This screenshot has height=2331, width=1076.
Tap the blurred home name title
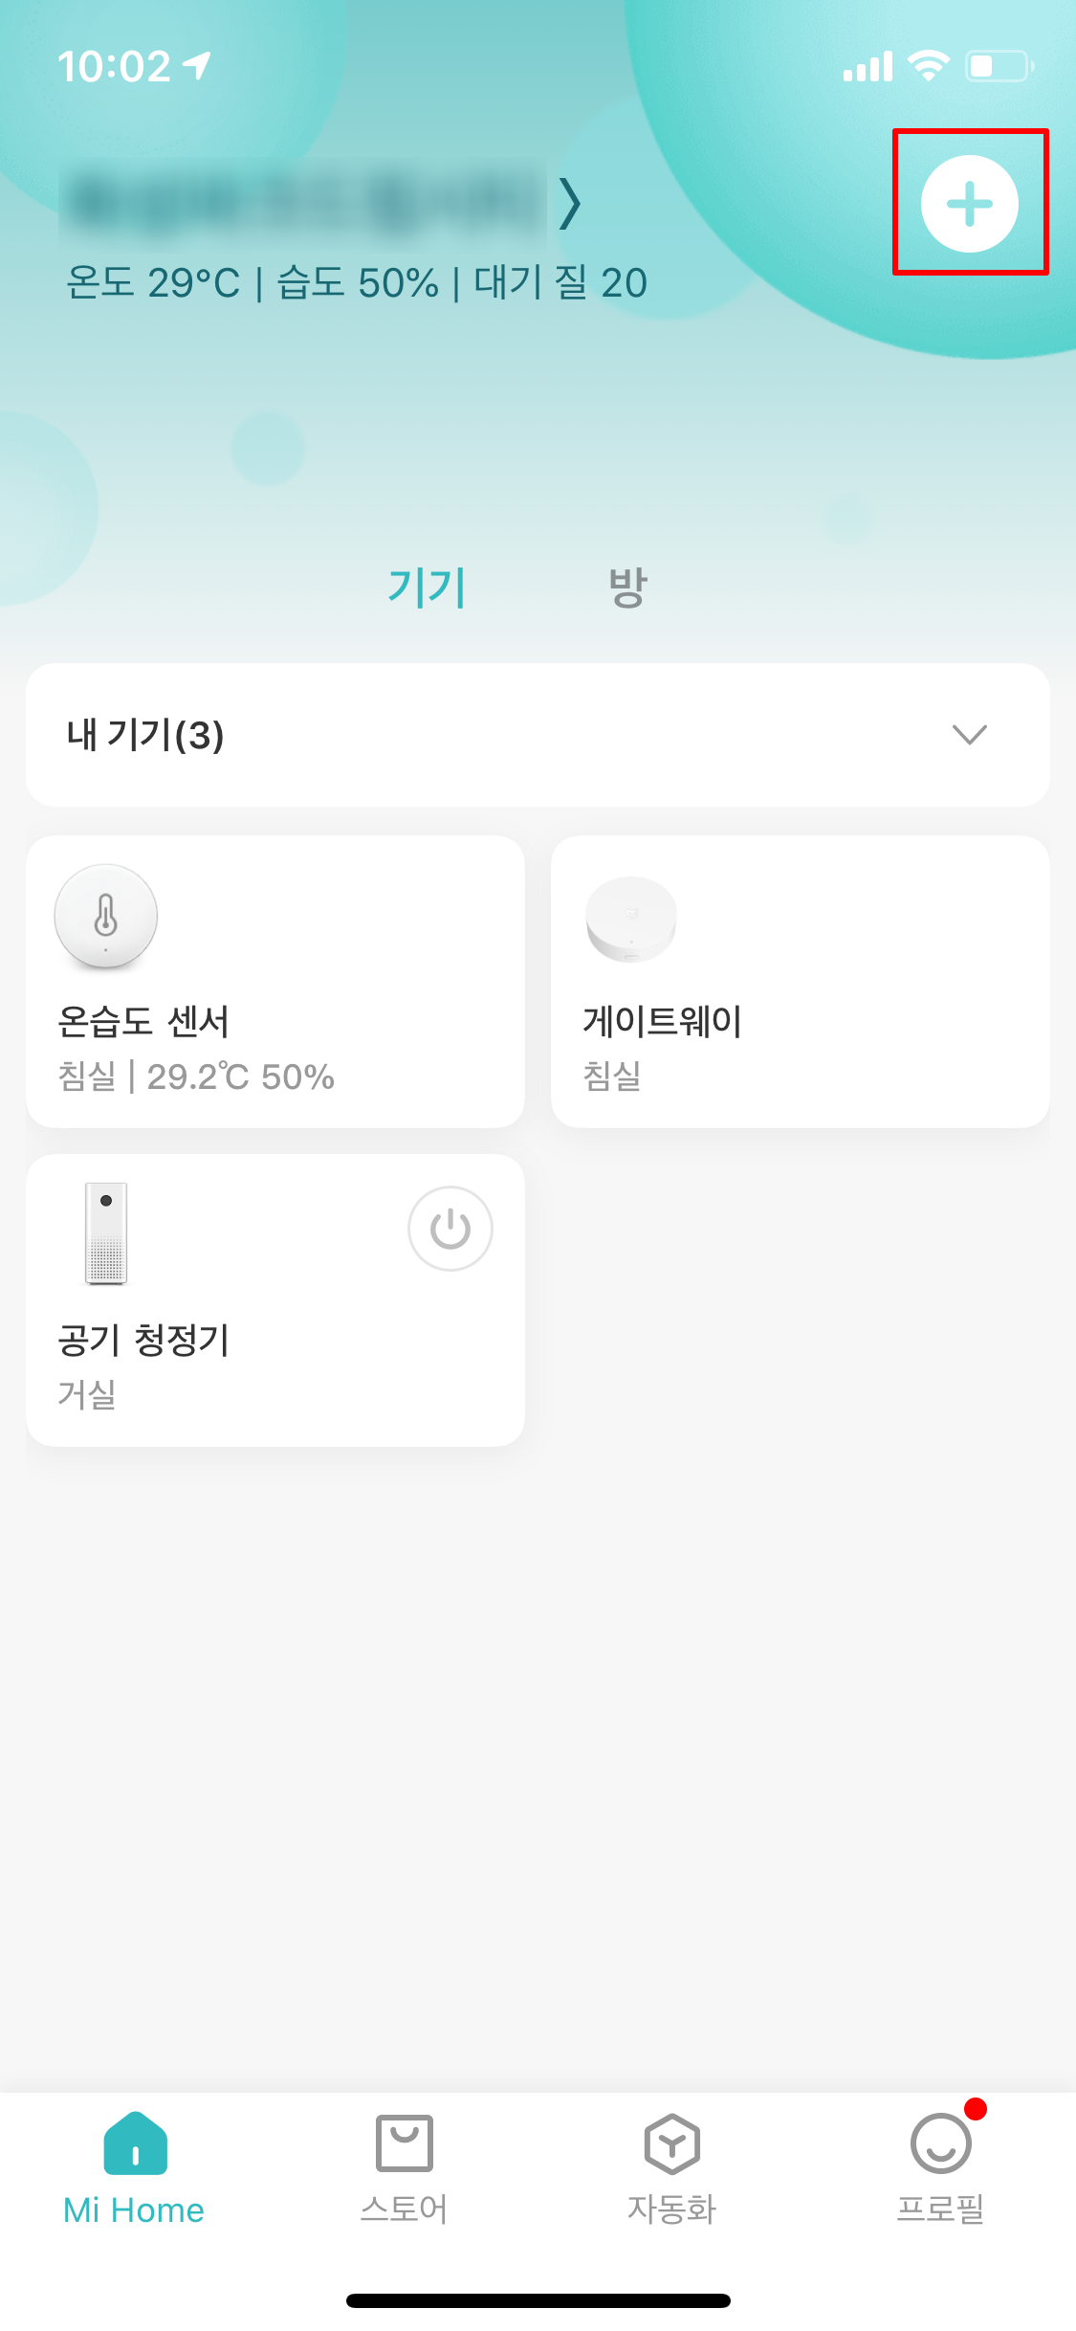click(303, 203)
